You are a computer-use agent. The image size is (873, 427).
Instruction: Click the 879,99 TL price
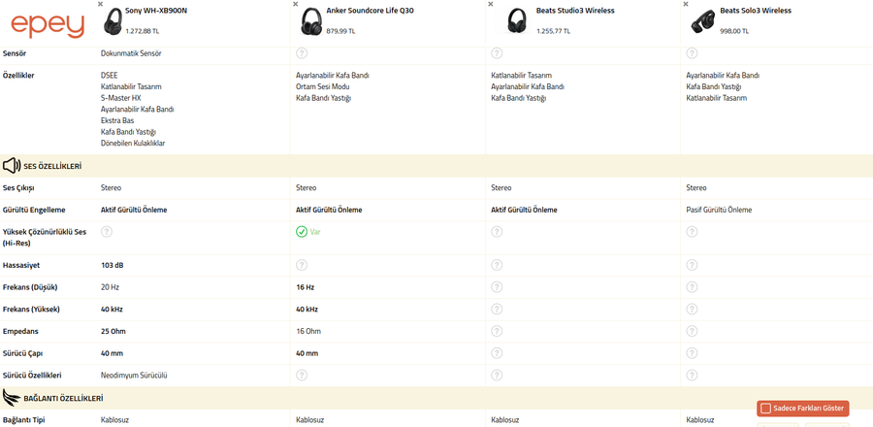[x=340, y=31]
